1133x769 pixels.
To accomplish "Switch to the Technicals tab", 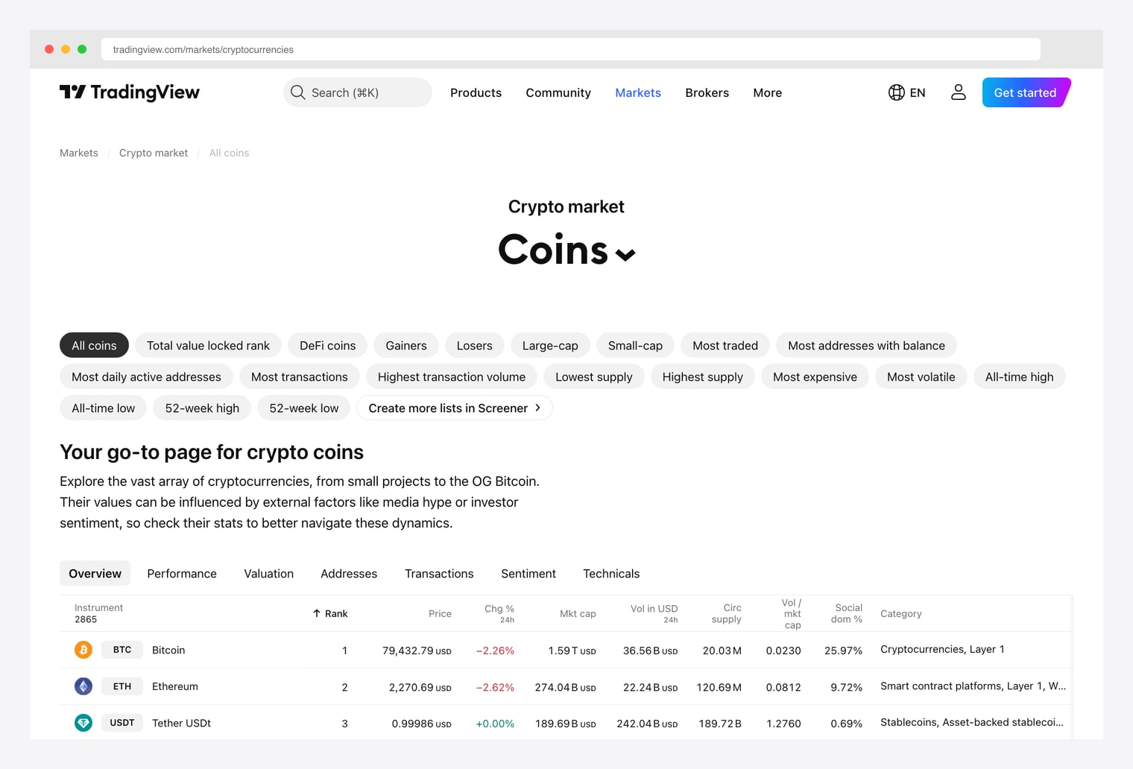I will [x=611, y=574].
